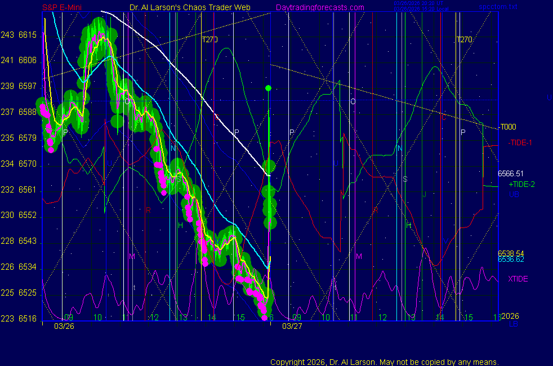Viewport: 553px width, 366px height.
Task: Click the red -TIDE-1 legend label
Action: pos(520,142)
